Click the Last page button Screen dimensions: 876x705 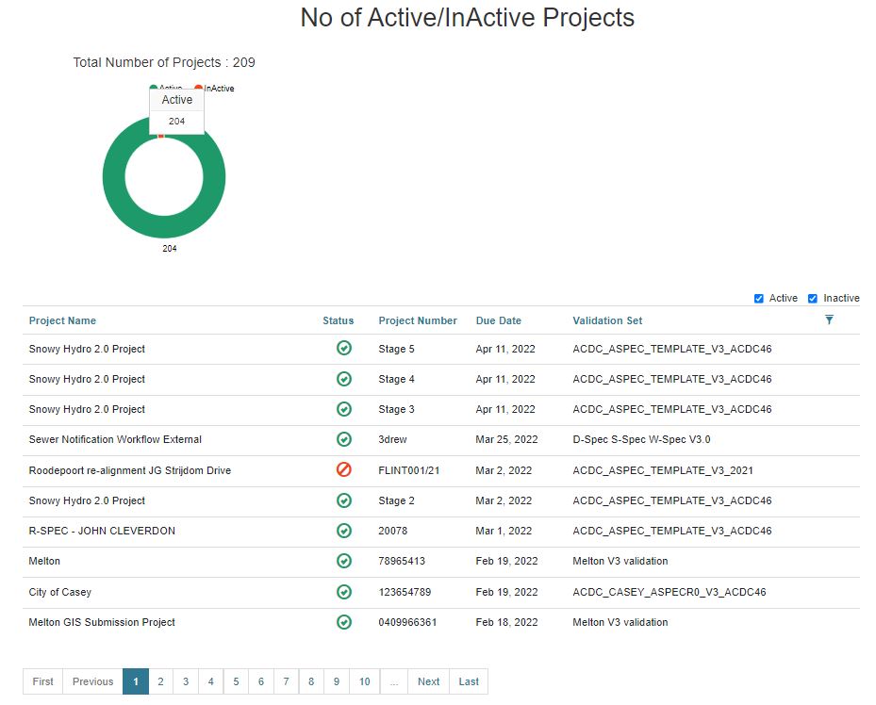point(469,681)
